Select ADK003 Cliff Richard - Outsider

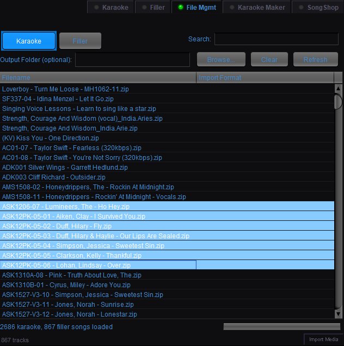167,177
